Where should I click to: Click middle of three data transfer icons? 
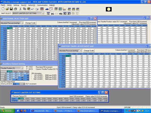[73, 9]
